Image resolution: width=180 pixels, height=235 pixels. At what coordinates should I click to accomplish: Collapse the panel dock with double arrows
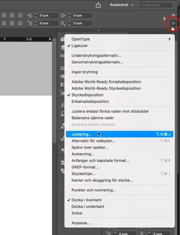tap(98, 30)
